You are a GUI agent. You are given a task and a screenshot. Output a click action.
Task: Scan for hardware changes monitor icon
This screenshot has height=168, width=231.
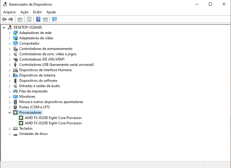(x=54, y=19)
